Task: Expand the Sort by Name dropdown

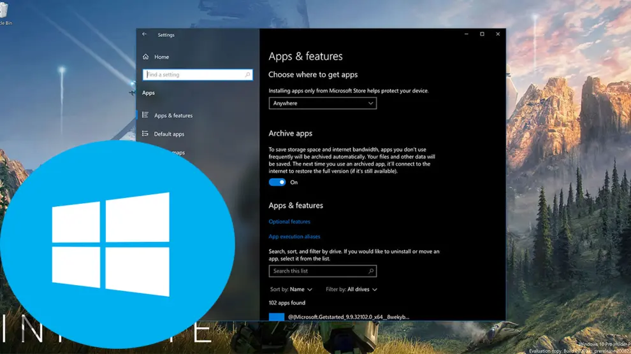Action: [x=291, y=290]
